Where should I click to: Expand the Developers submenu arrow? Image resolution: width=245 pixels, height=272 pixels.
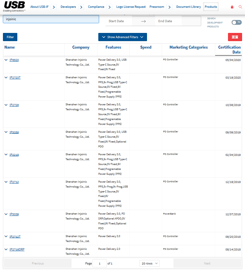point(81,7)
